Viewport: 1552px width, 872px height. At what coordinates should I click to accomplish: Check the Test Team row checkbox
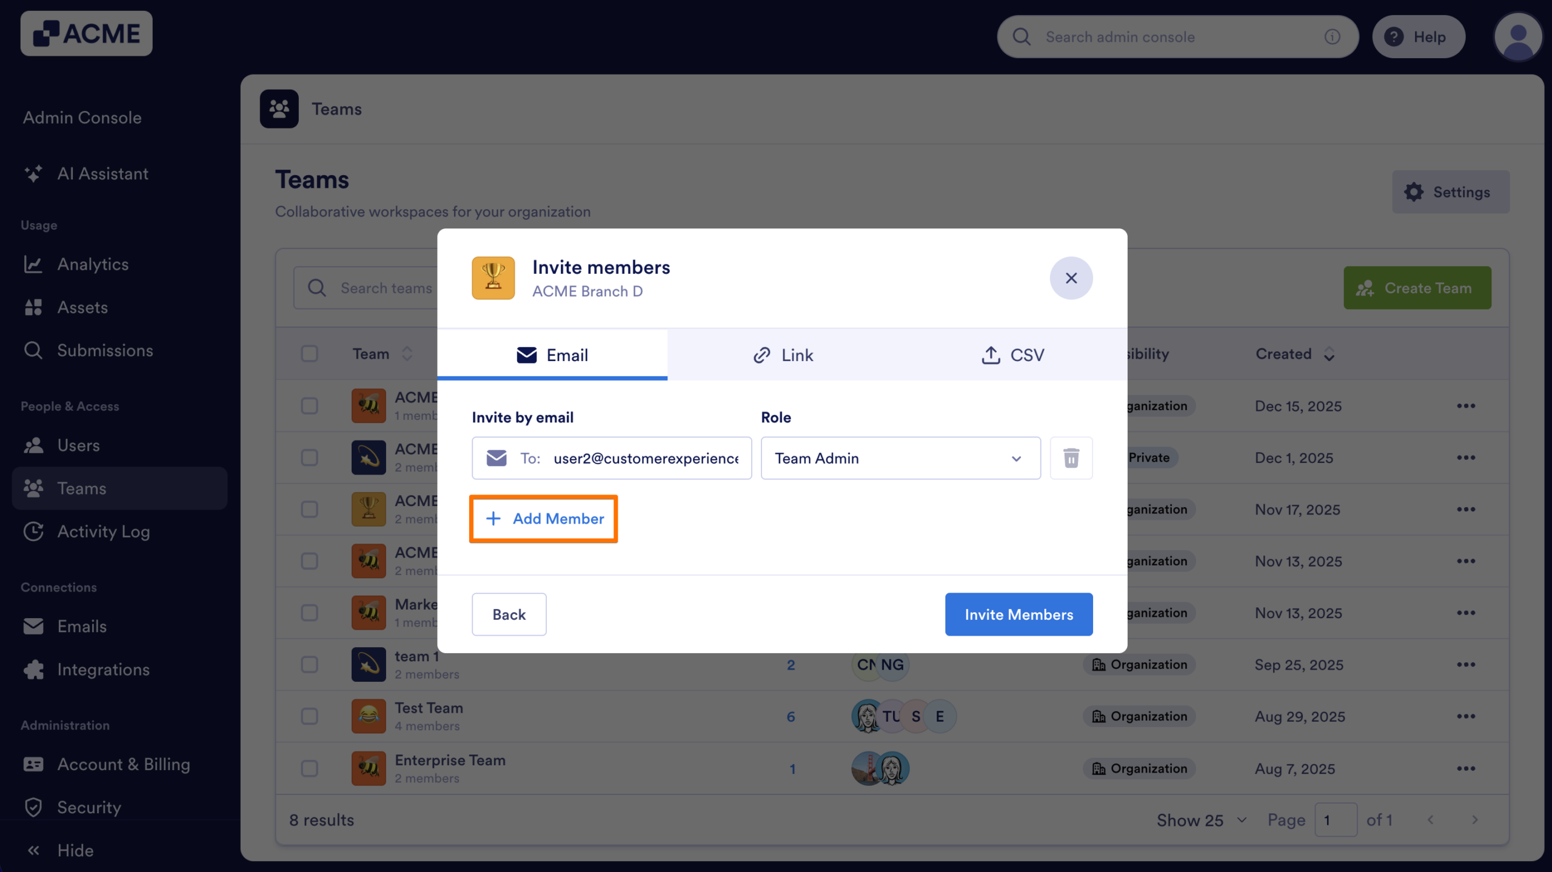pos(309,716)
